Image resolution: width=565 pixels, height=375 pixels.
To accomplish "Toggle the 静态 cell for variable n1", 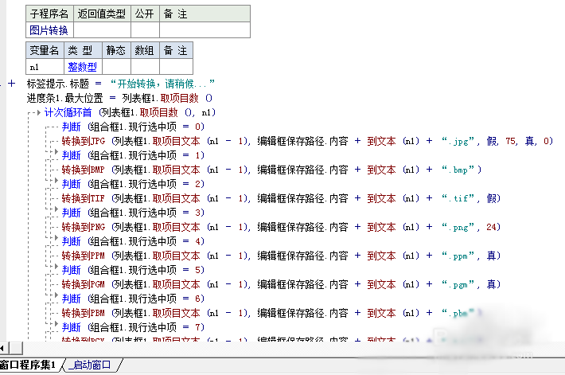I will tap(116, 67).
